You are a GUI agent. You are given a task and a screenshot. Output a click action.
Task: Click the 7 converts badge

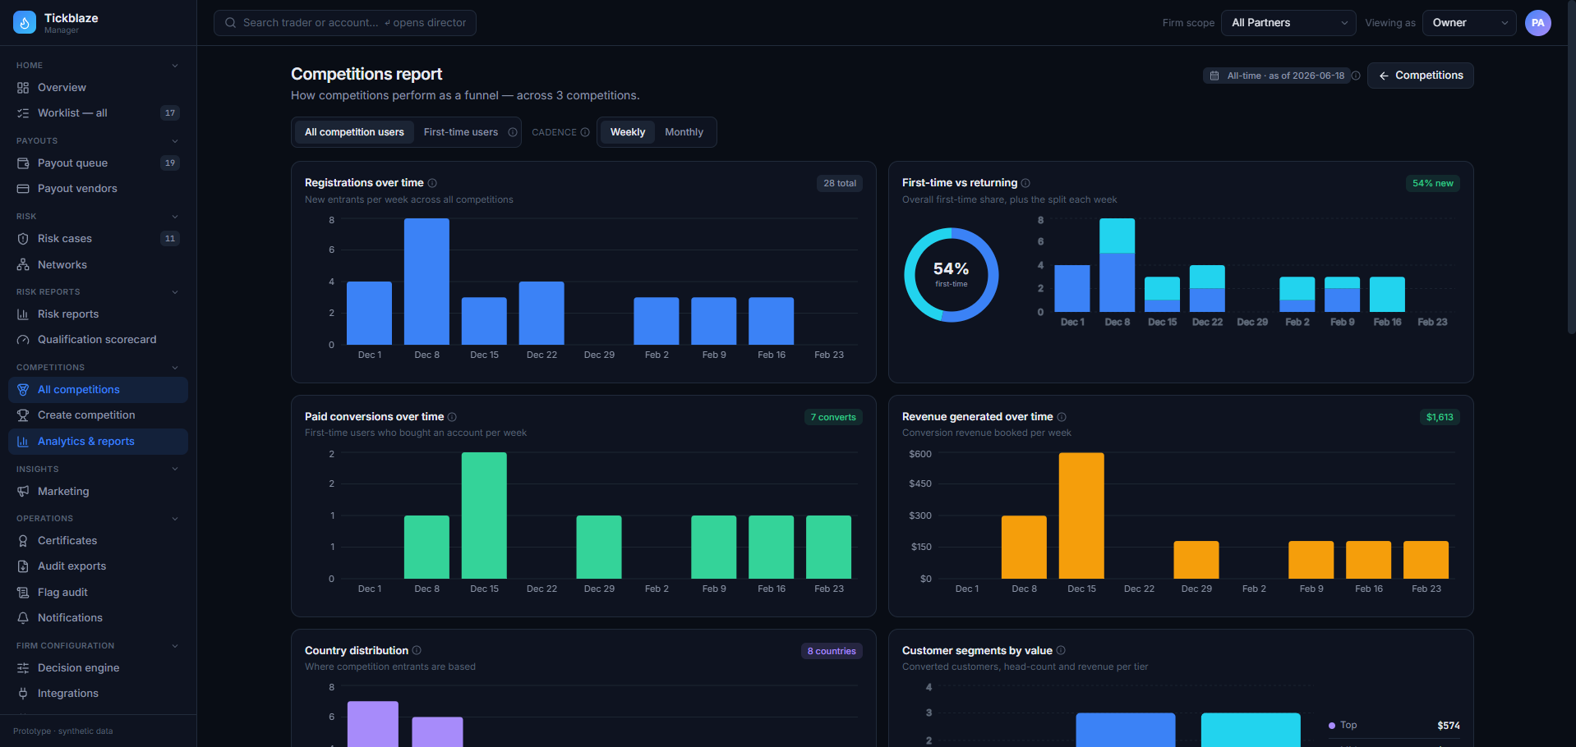[833, 417]
